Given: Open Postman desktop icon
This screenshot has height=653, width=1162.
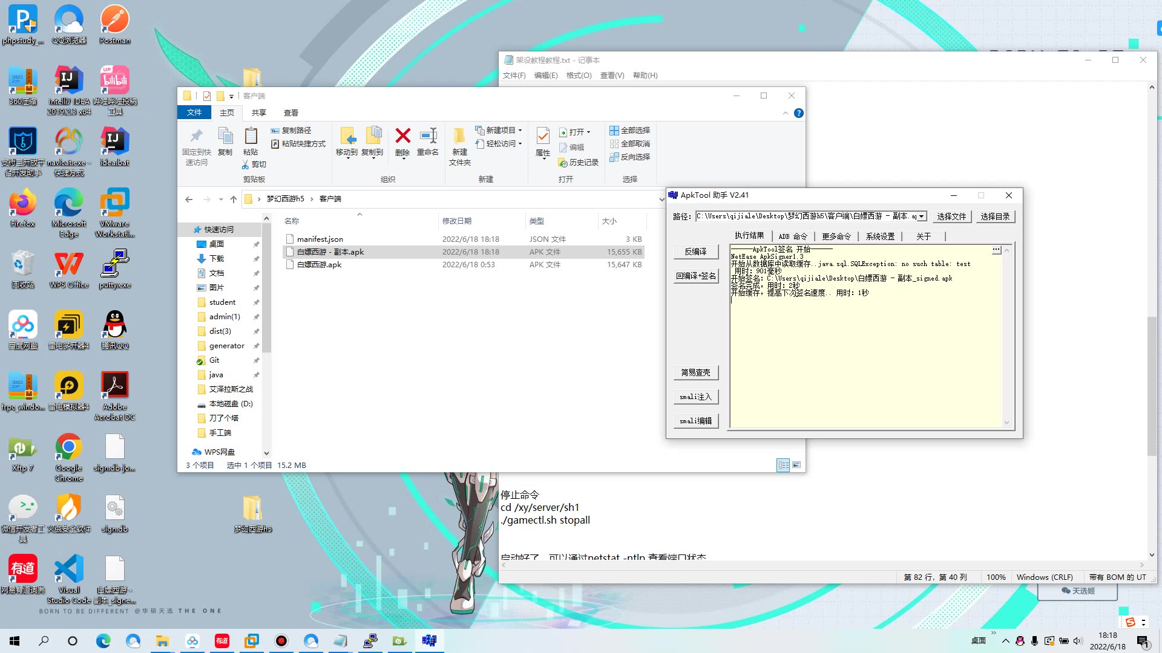Looking at the screenshot, I should [x=114, y=25].
